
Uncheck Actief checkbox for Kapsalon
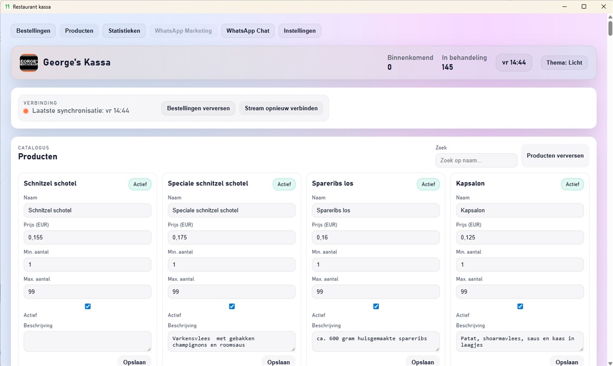(x=520, y=306)
